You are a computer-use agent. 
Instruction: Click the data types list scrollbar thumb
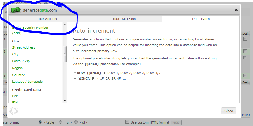pyautogui.click(x=65, y=54)
